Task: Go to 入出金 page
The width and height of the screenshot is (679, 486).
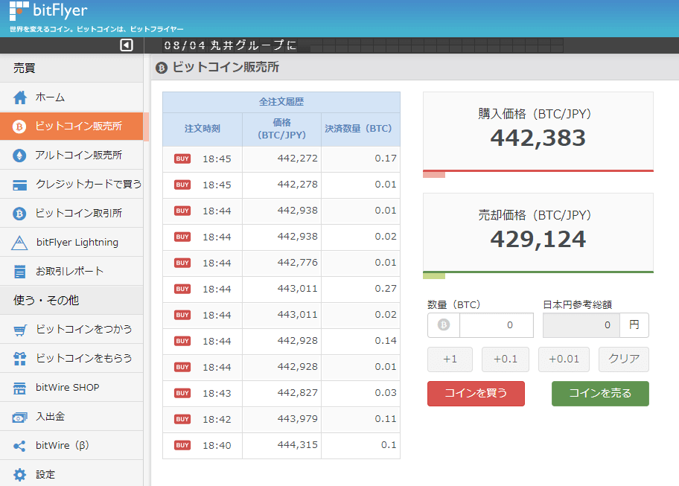Action: 71,416
